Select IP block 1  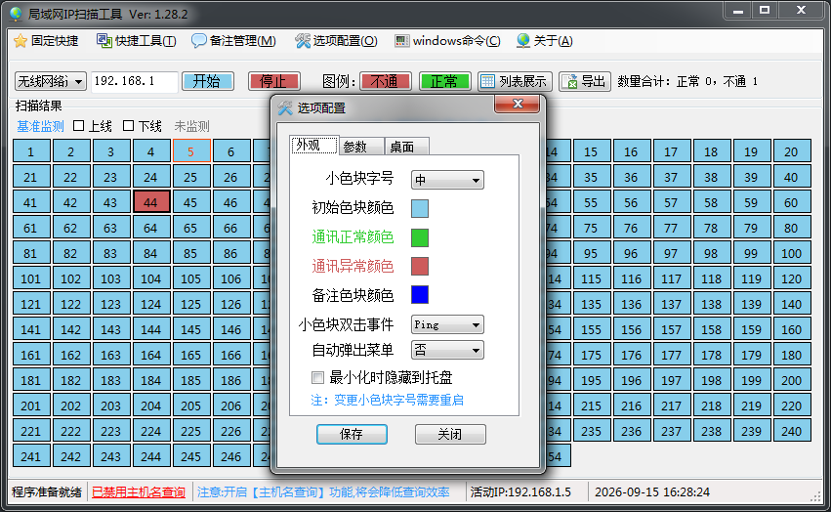(x=31, y=151)
